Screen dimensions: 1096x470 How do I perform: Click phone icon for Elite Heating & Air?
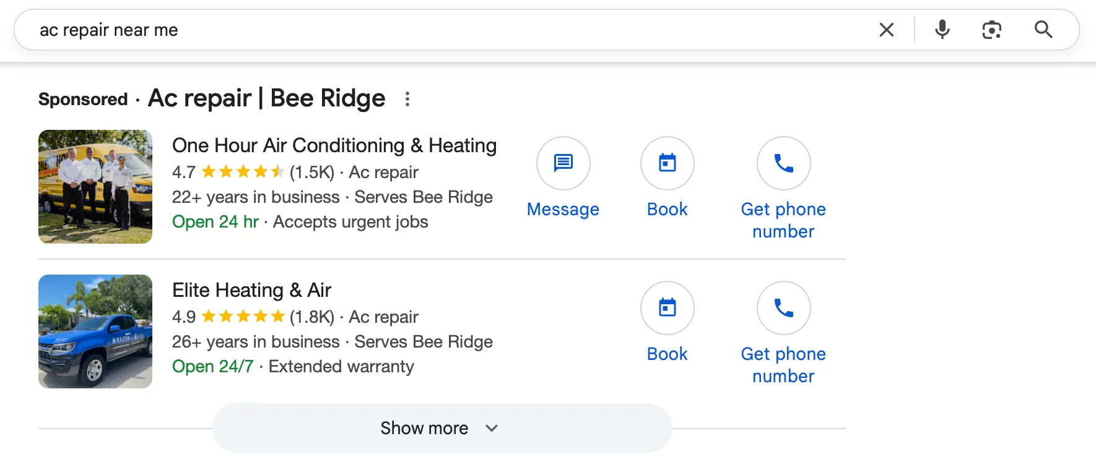[783, 308]
